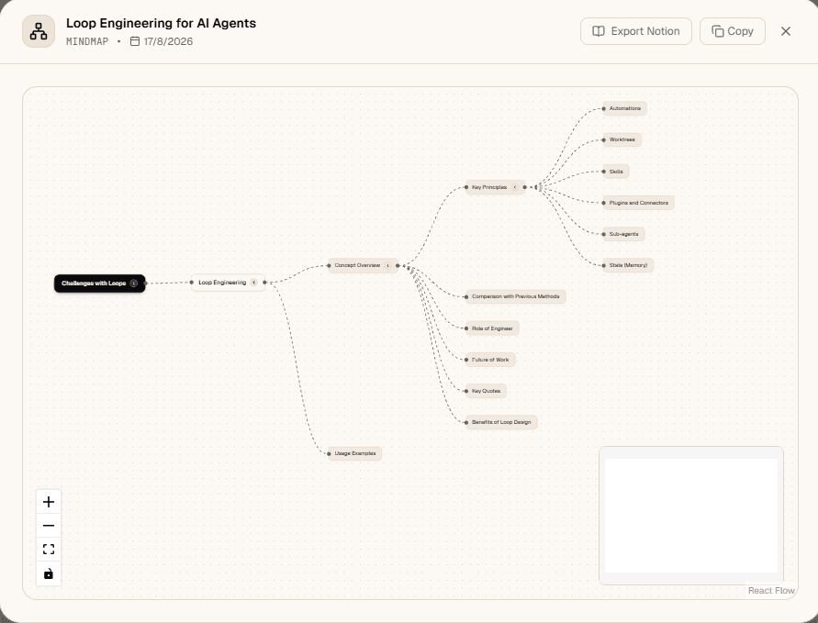Copy the mindmap content
The height and width of the screenshot is (623, 818).
(x=733, y=31)
